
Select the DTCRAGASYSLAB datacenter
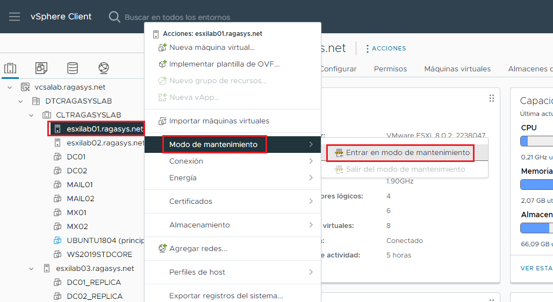tap(78, 101)
